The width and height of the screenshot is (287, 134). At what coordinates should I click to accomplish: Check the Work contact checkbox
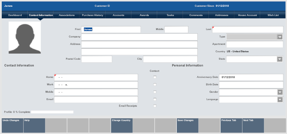[155, 85]
